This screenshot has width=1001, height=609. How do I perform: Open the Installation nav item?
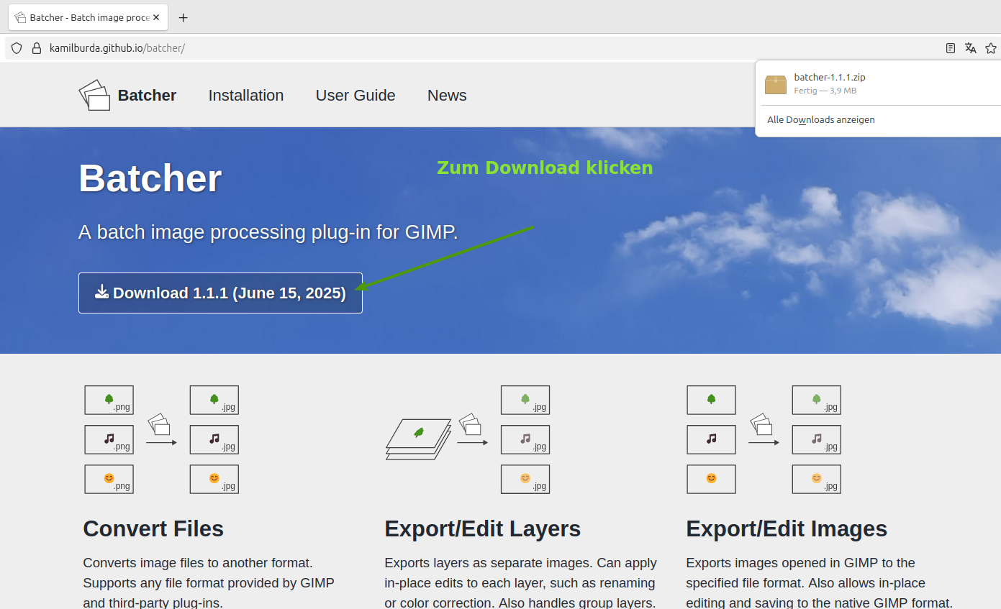tap(246, 96)
